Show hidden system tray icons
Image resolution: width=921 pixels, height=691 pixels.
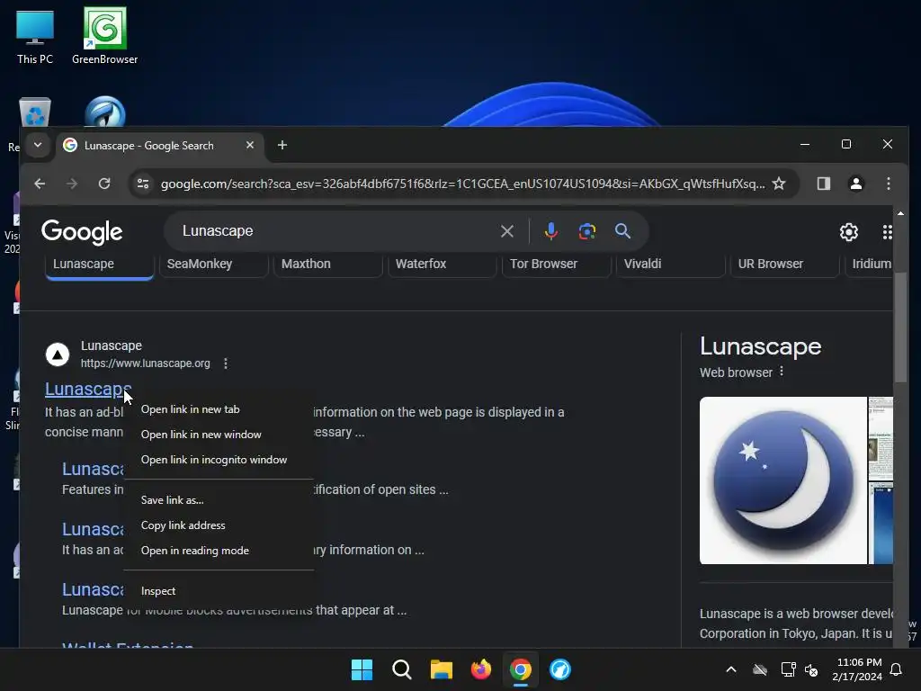pos(731,669)
